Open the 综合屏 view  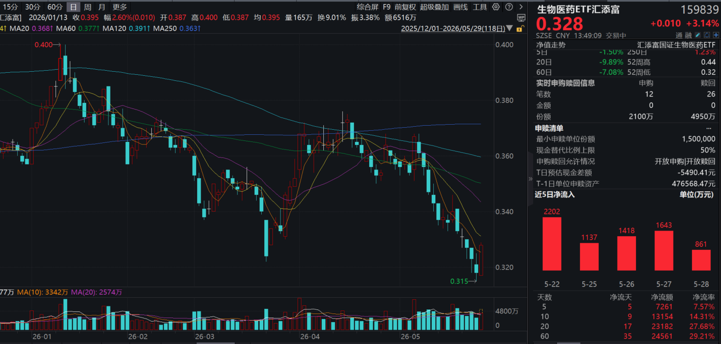(367, 7)
